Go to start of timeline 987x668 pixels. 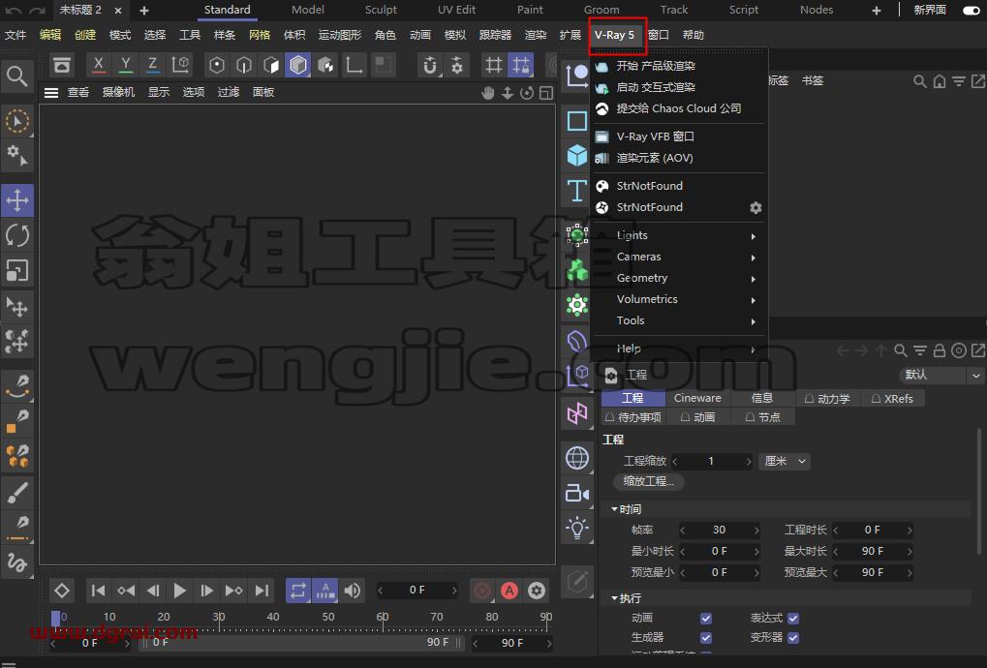[x=98, y=591]
